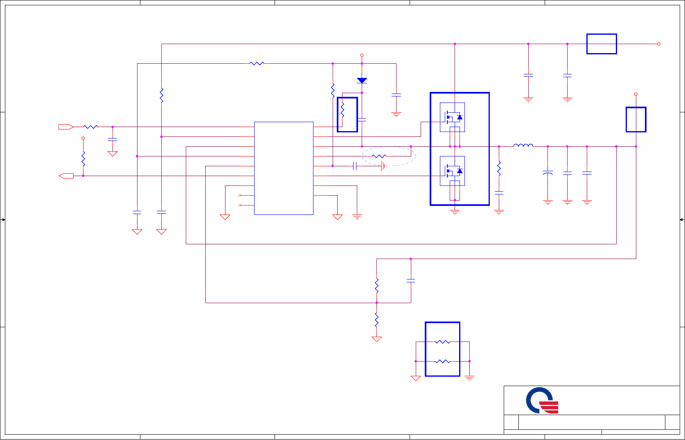Click the Quanta logo in the title block

542,400
